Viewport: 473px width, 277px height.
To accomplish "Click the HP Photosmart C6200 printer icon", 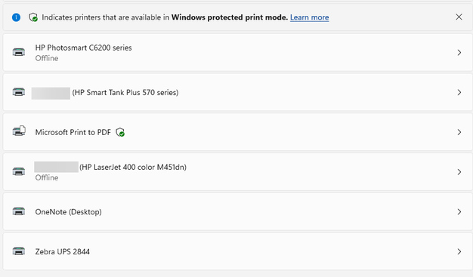I will pos(19,52).
